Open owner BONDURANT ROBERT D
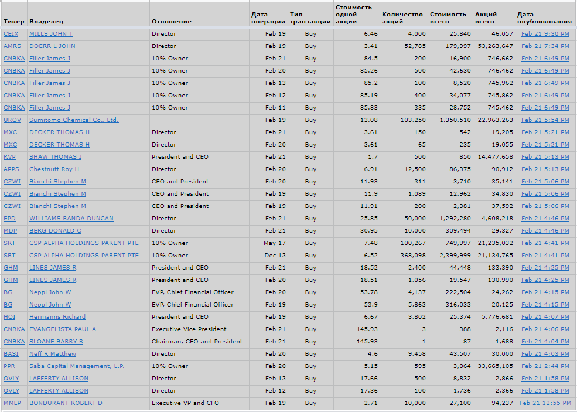 (66, 403)
